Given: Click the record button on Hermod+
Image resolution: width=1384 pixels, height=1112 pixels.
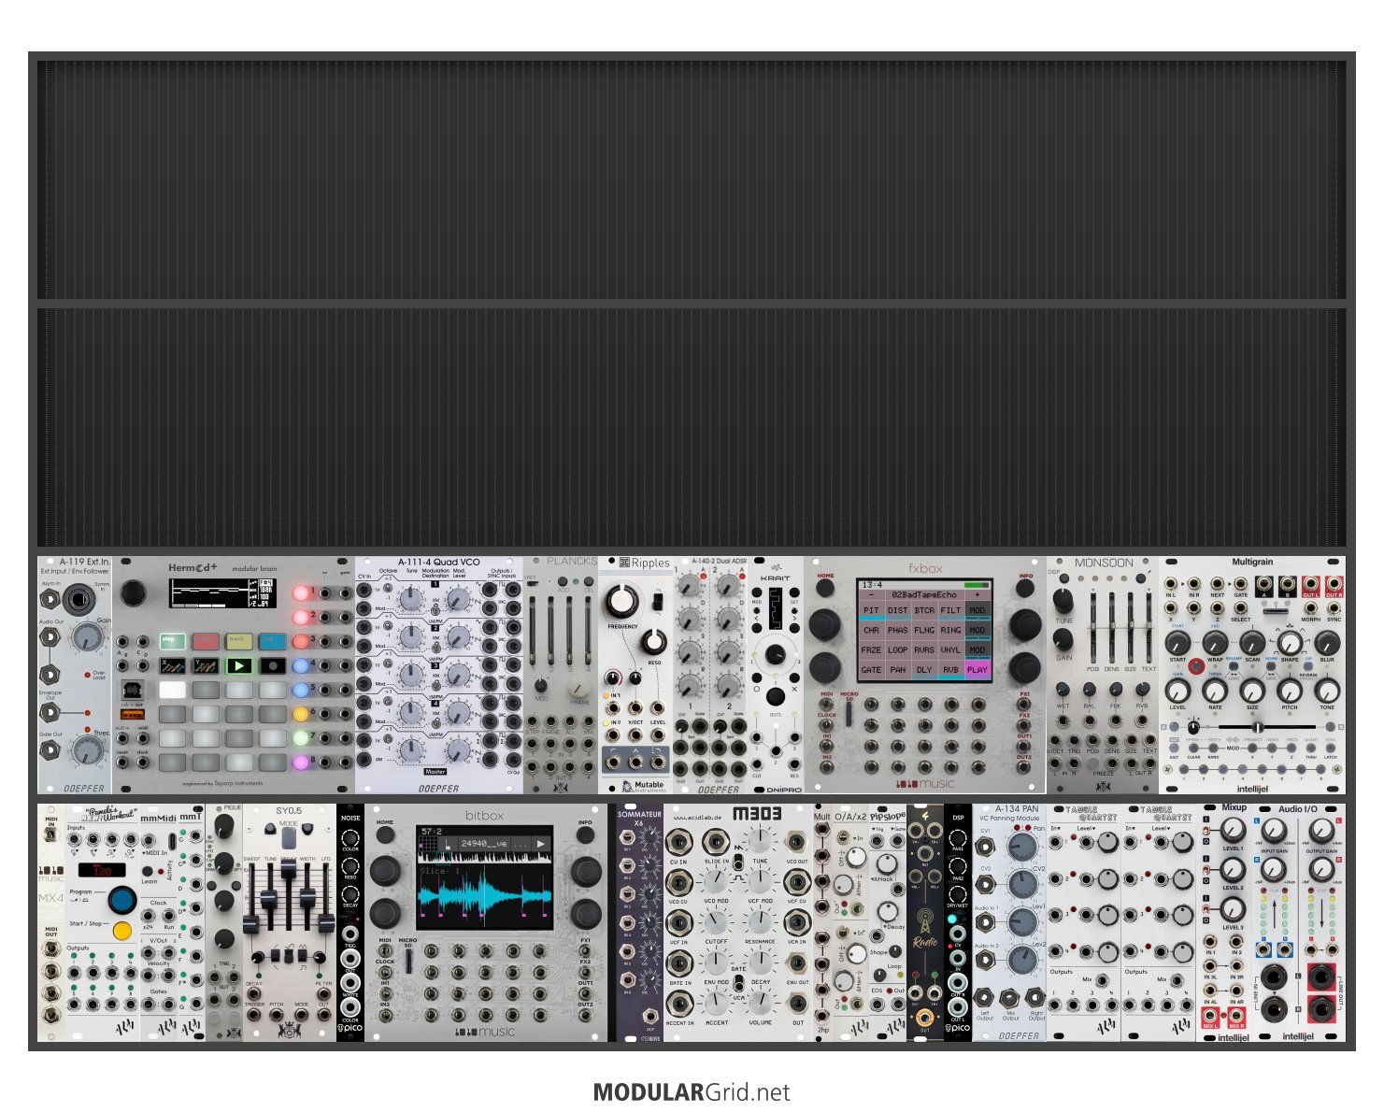Looking at the screenshot, I should [273, 666].
